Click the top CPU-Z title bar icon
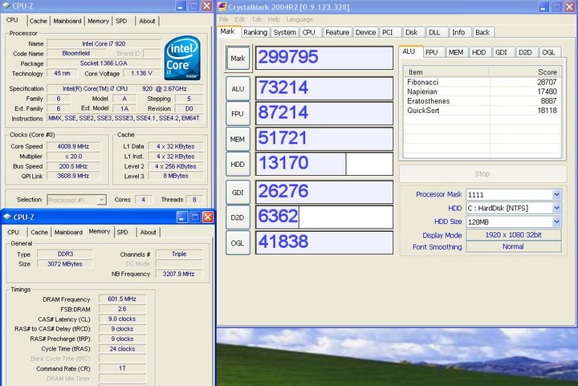Screen dimensions: 578x386 [x=6, y=6]
